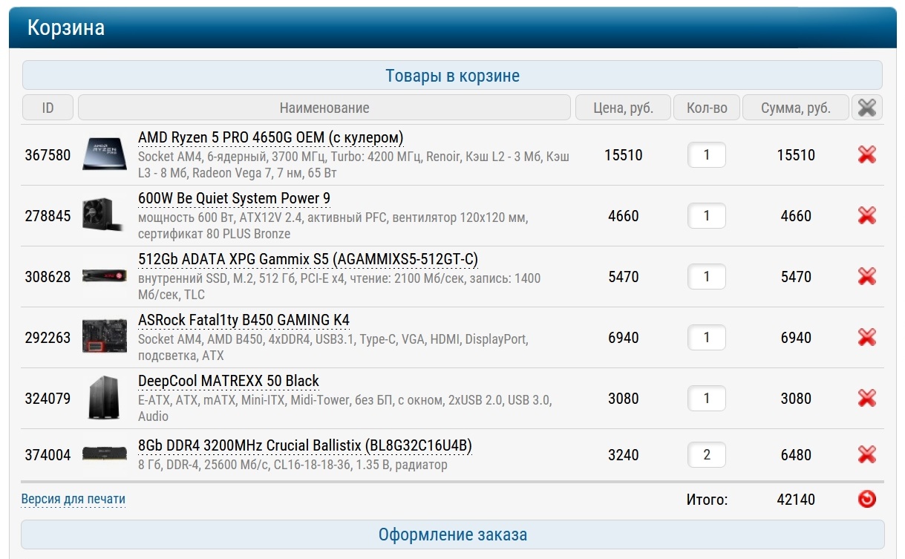Viewport: 905px width, 559px height.
Task: Remove ADATA XPG Gammix S5 SSD item
Action: [866, 277]
